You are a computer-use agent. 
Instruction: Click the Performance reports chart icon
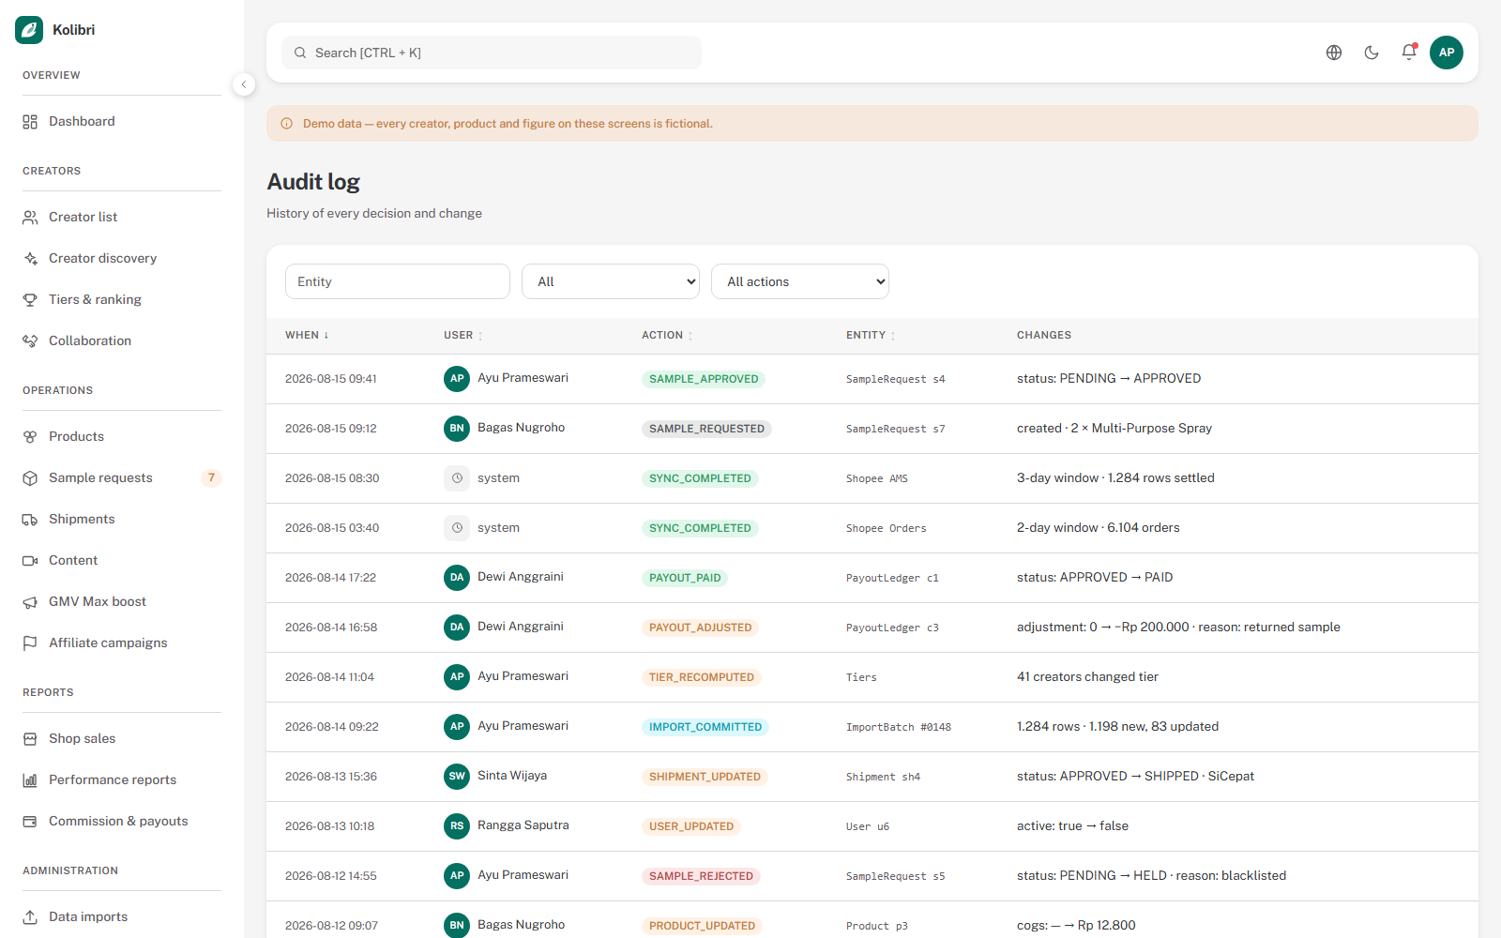pos(30,779)
